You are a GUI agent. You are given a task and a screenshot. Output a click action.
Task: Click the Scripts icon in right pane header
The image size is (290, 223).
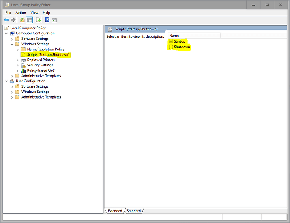click(110, 29)
